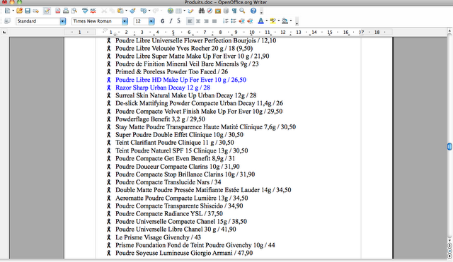453x262 pixels.
Task: Expand the formatting toolbar overflow arrow
Action: tap(297, 22)
